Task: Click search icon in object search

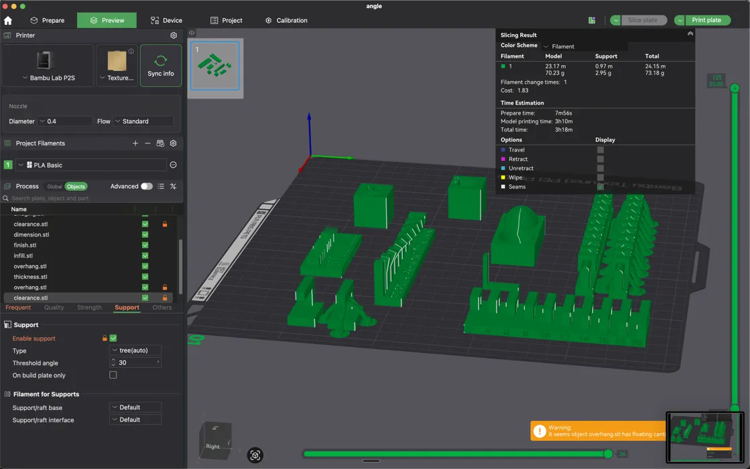Action: pyautogui.click(x=6, y=198)
